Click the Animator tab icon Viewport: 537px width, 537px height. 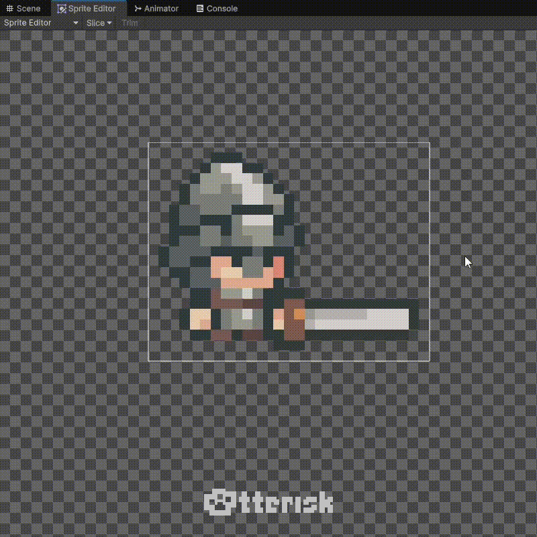point(138,9)
